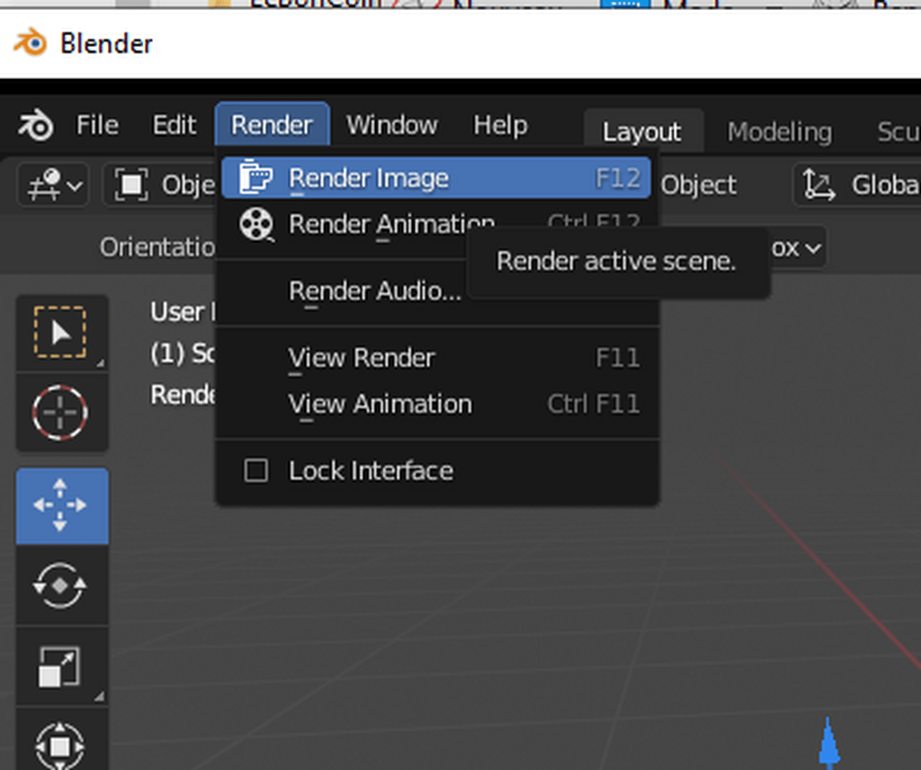Click the Render Image camera icon

pos(255,177)
